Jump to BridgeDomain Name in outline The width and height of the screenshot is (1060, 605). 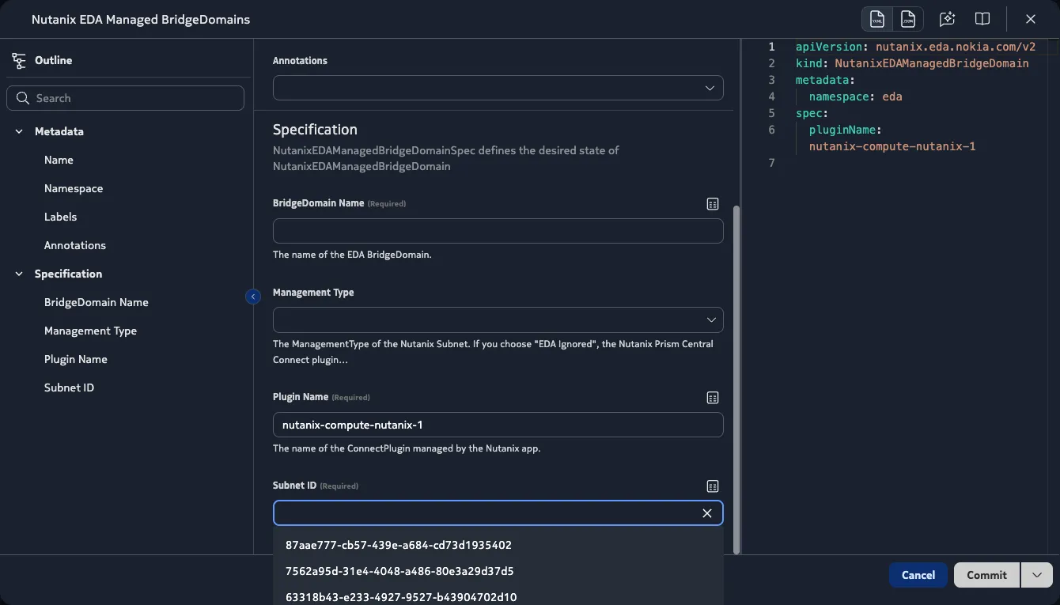point(97,302)
